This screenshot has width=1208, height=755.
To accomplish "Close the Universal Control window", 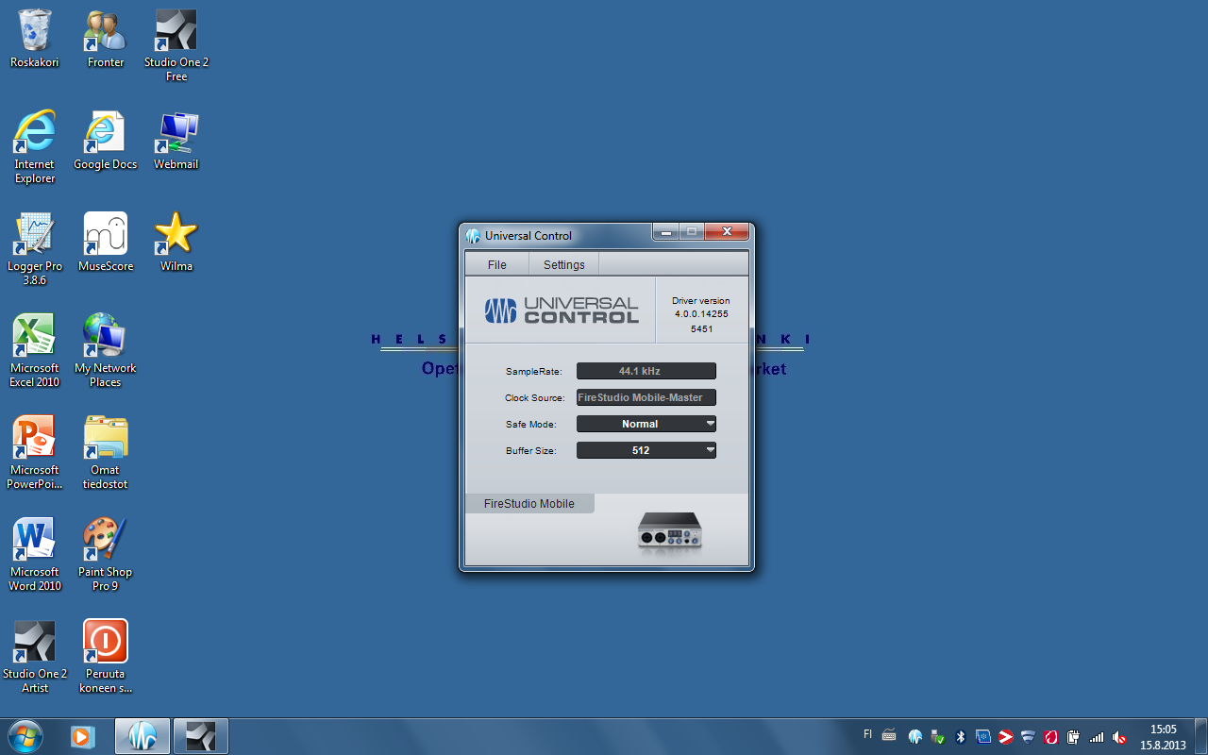I will coord(727,231).
